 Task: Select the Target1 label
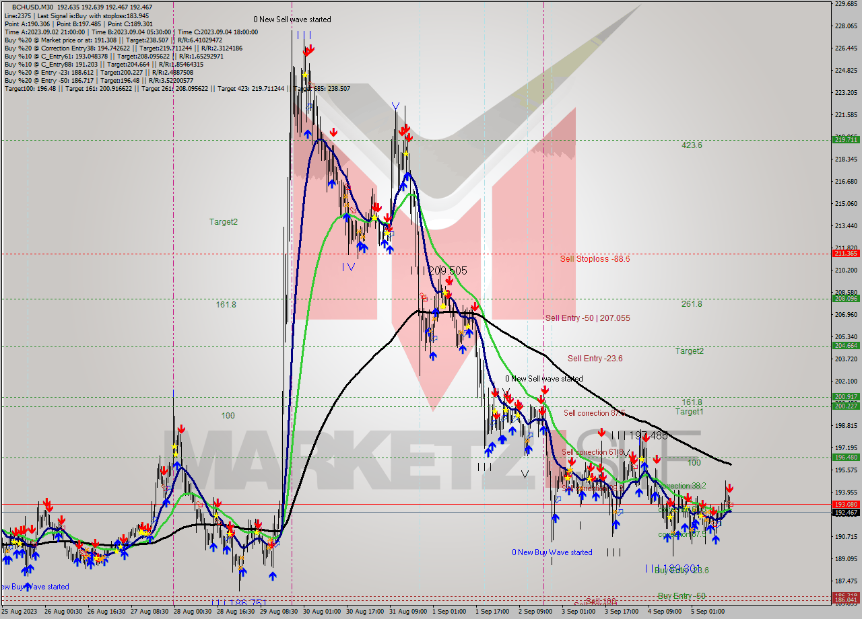click(x=690, y=411)
